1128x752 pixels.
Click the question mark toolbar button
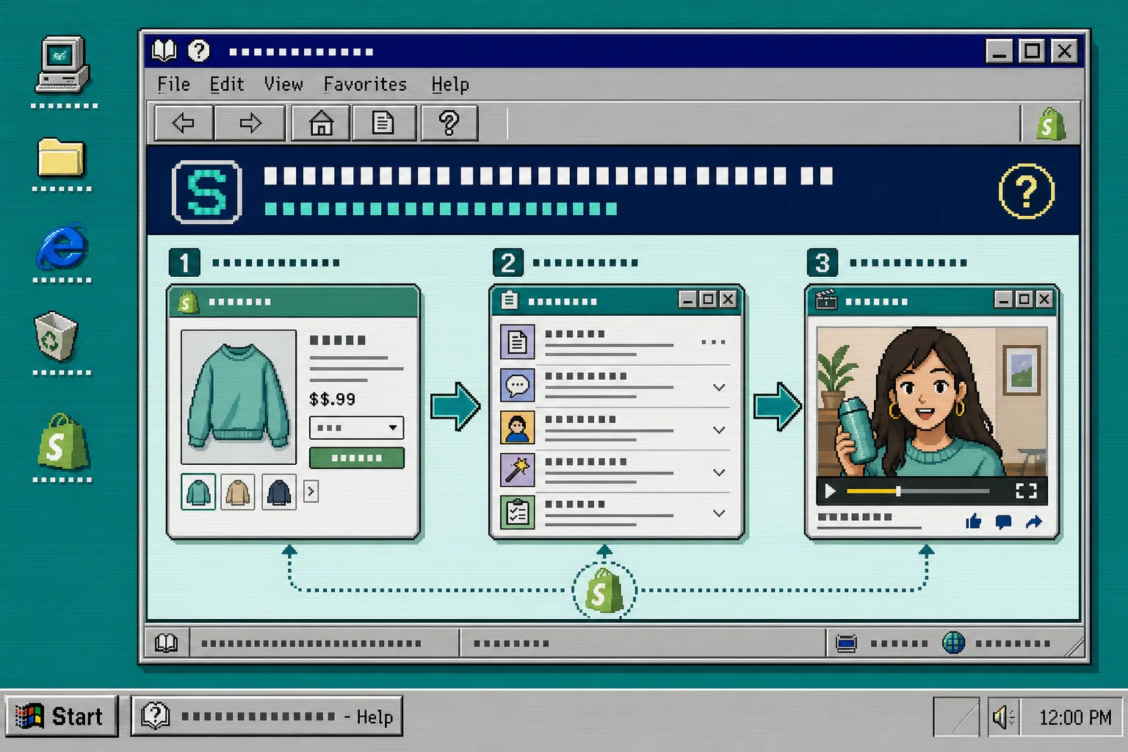pyautogui.click(x=449, y=123)
